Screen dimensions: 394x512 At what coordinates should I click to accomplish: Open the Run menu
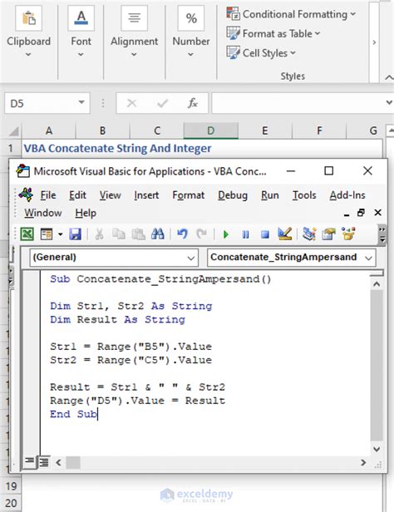pyautogui.click(x=270, y=195)
